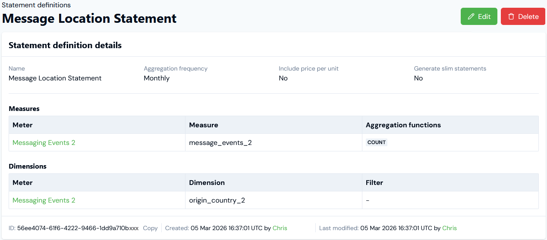Click the Name value Message Location Statement
Viewport: 547px width, 240px height.
pos(55,78)
